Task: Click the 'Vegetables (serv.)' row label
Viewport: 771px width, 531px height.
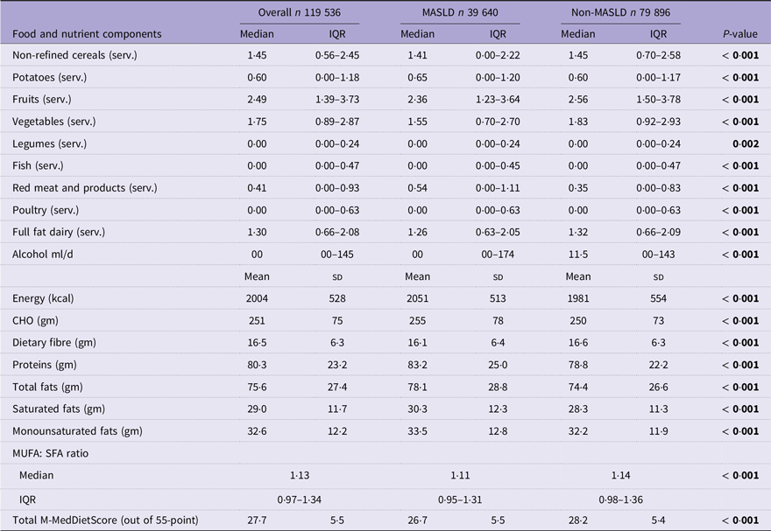Action: click(54, 122)
